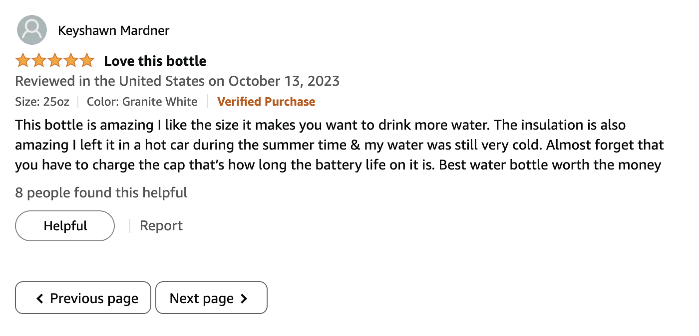Click the first orange star
Screen dimensions: 699x336
[x=23, y=61]
